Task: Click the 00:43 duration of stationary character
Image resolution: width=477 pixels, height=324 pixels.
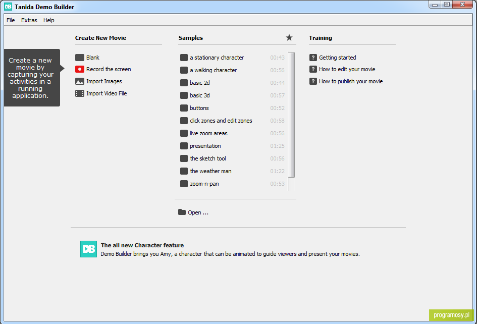Action: pos(277,58)
